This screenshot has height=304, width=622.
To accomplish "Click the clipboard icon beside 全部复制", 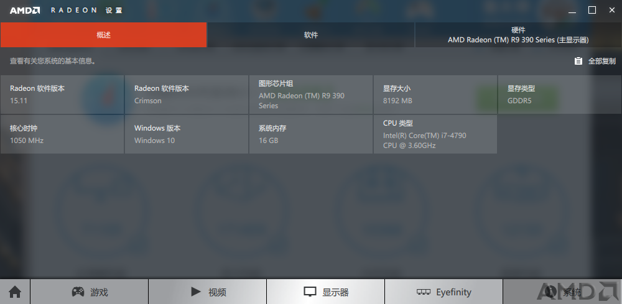I will coord(578,61).
